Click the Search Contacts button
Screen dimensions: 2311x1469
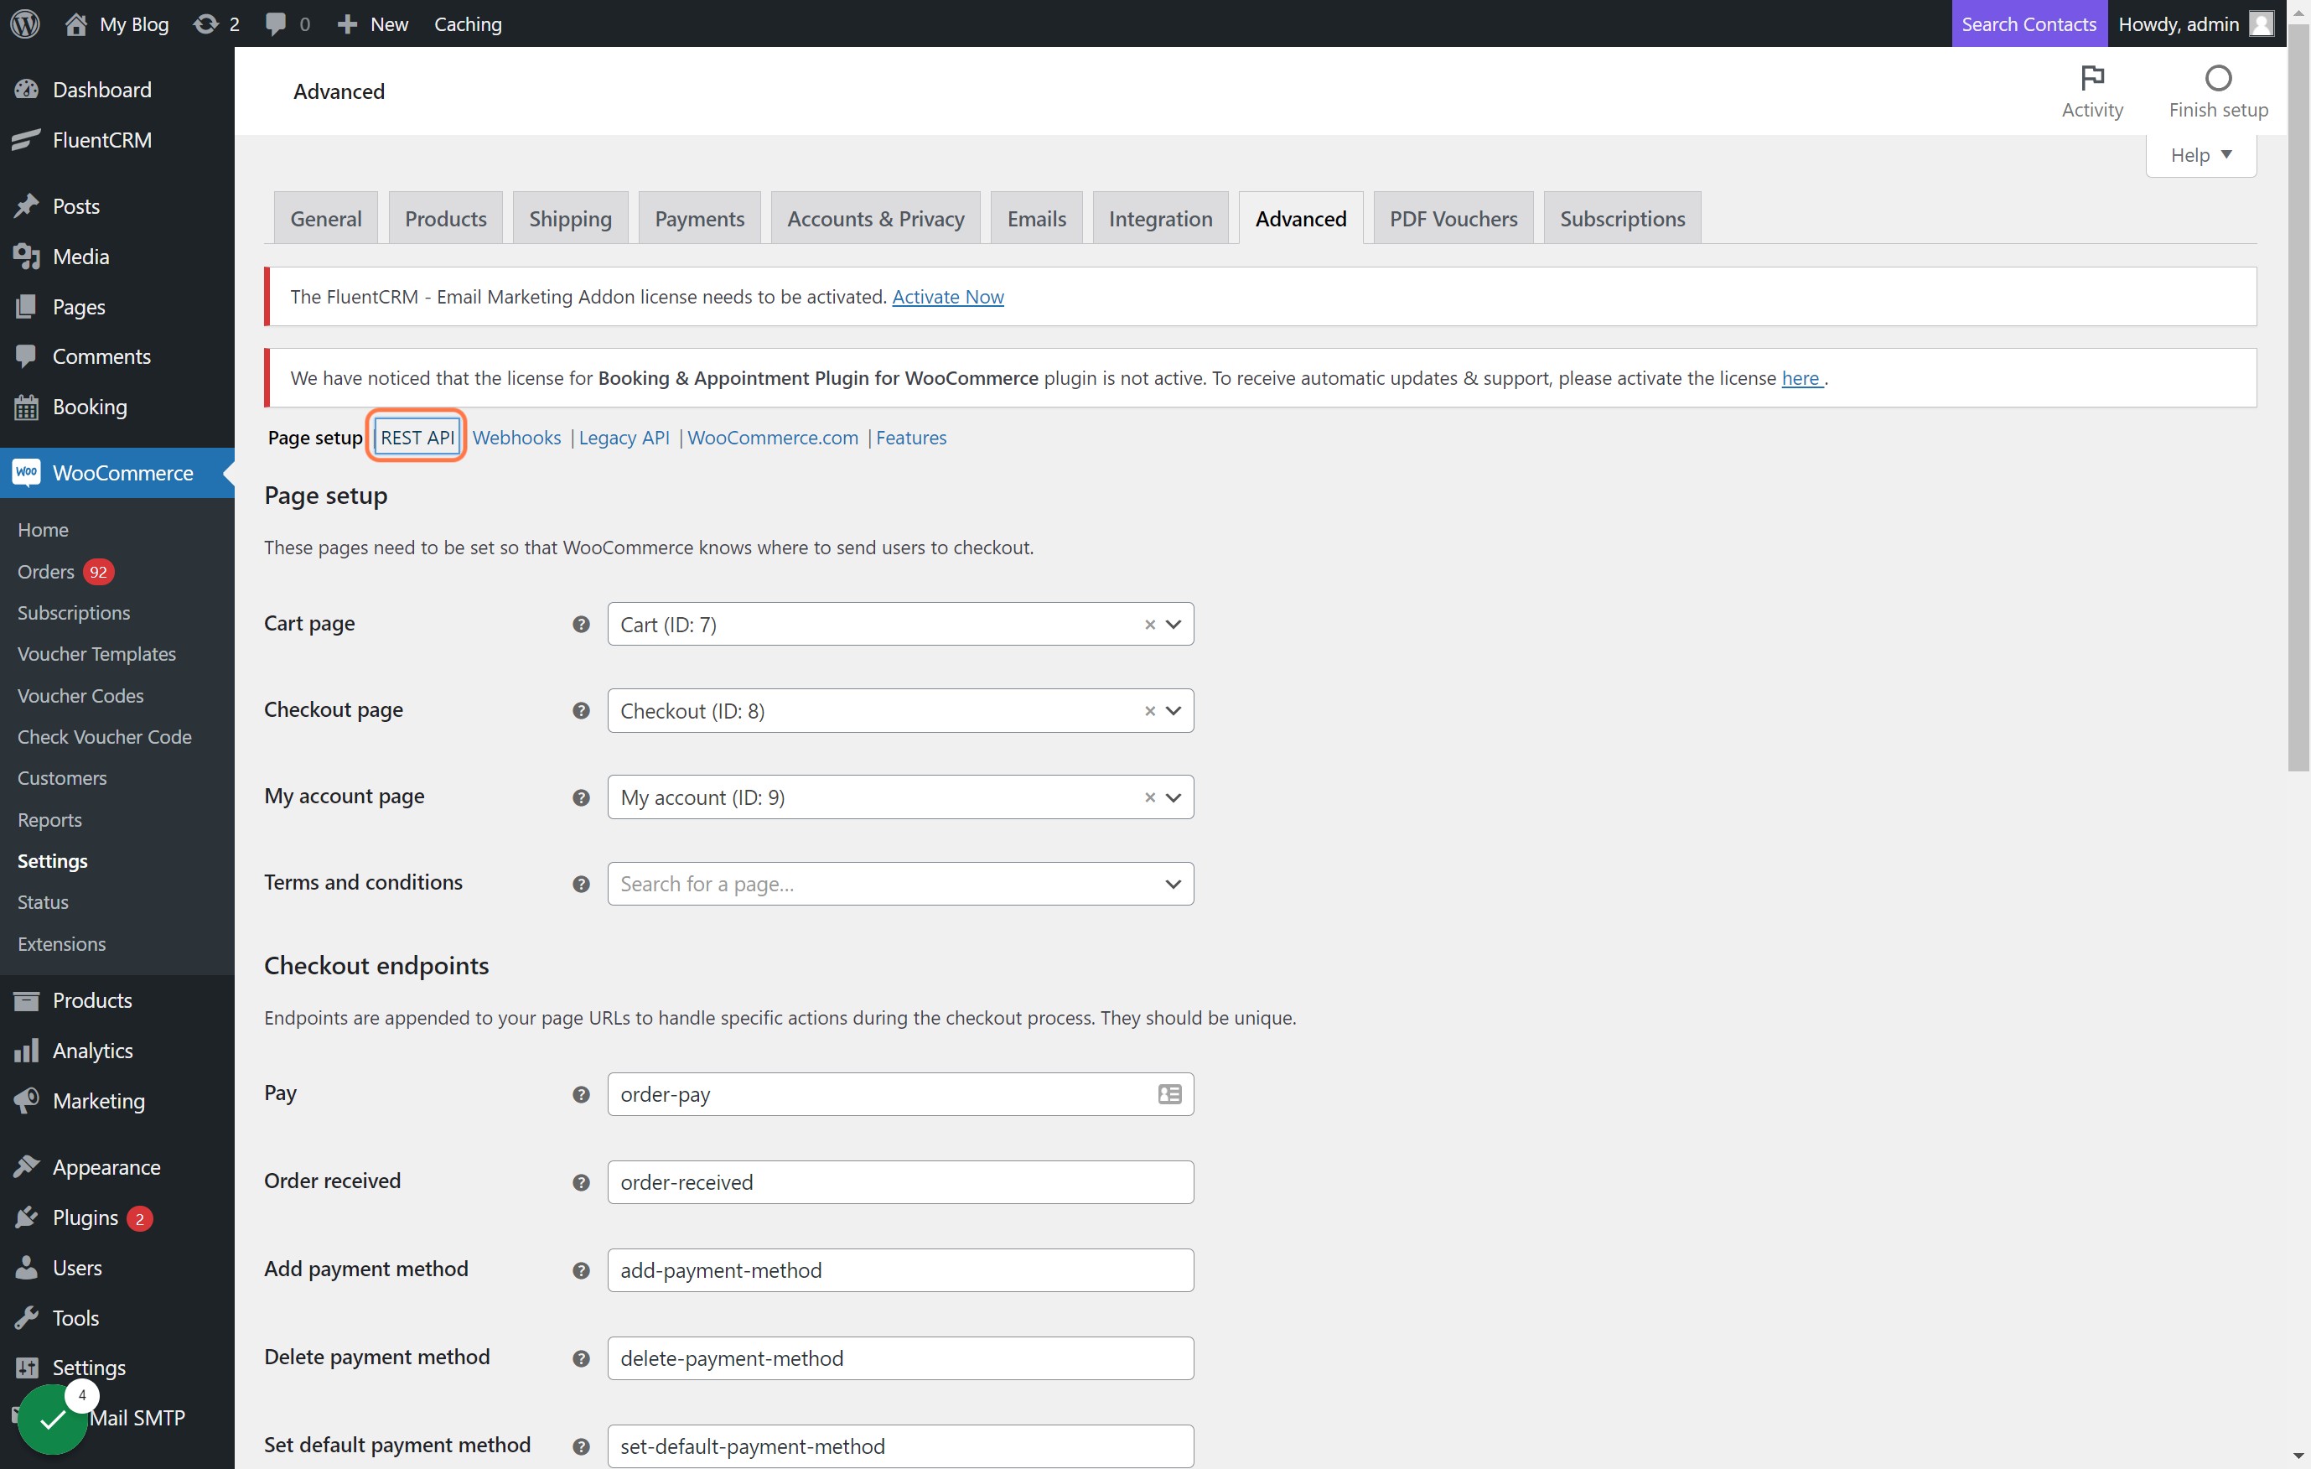2029,23
